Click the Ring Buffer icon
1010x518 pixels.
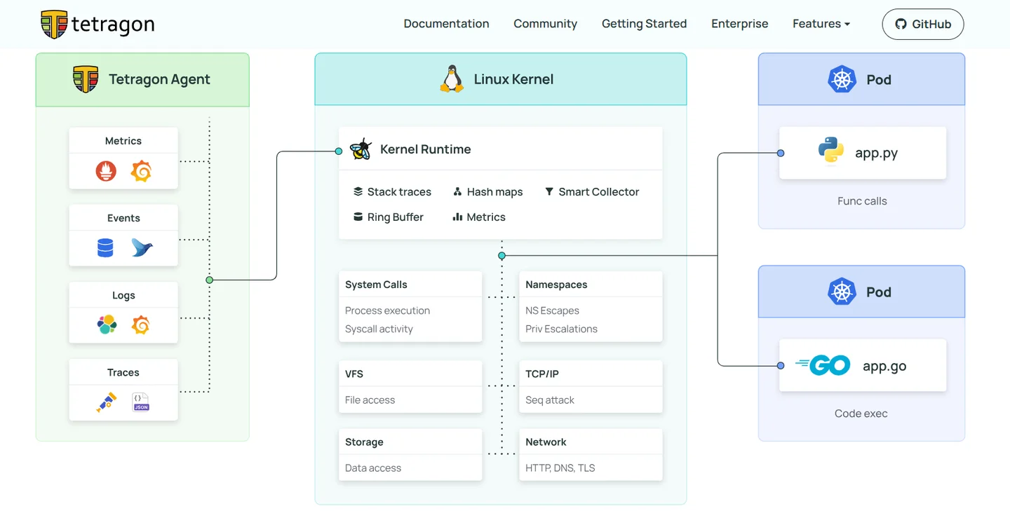(x=358, y=217)
